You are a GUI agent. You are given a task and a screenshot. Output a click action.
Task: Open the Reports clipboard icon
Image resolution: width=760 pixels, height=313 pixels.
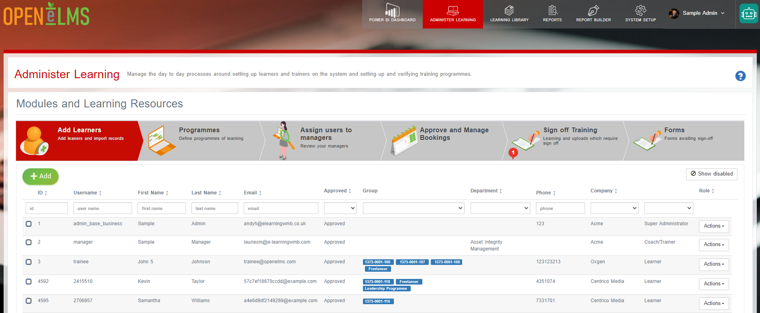pos(552,10)
